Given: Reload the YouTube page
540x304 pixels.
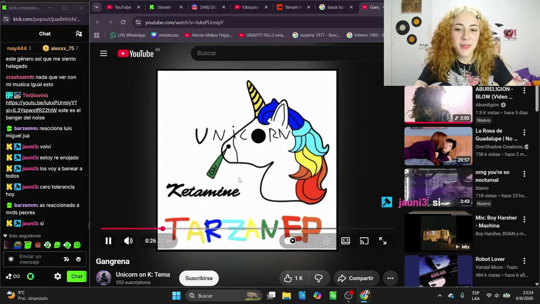Looking at the screenshot, I should [x=123, y=22].
